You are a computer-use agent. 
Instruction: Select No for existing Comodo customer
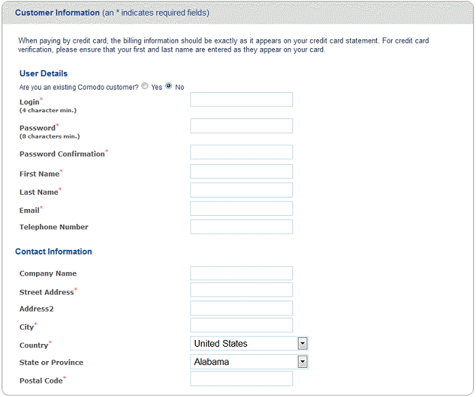(x=169, y=86)
